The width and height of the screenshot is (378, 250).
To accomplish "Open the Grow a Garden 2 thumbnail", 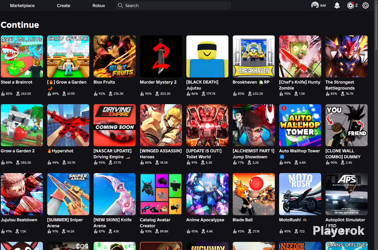I will [x=22, y=125].
